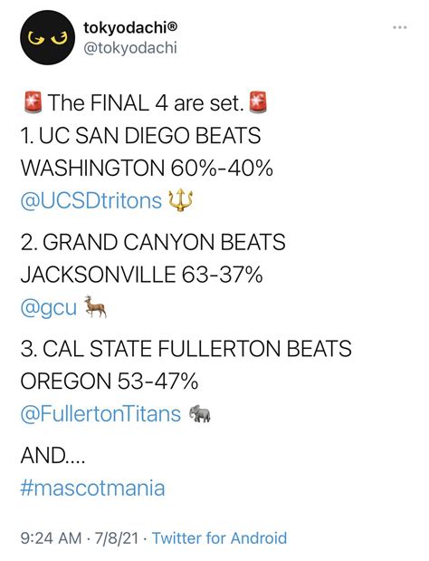429x561 pixels.
Task: Click the Twitter for Android source link
Action: 220,538
